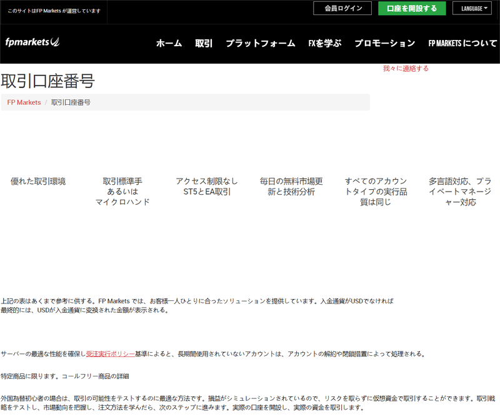Open the ホーム menu item
The width and height of the screenshot is (500, 417).
click(x=169, y=43)
